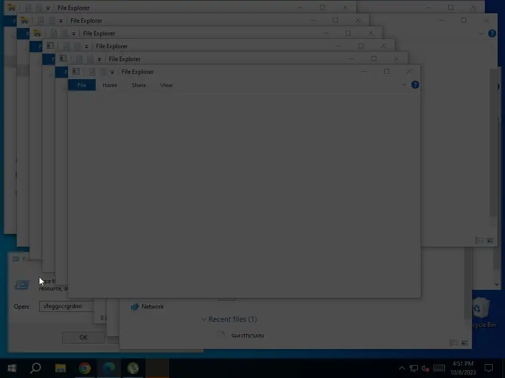This screenshot has height=378, width=505.
Task: Click the green globe app on the taskbar
Action: (x=133, y=368)
